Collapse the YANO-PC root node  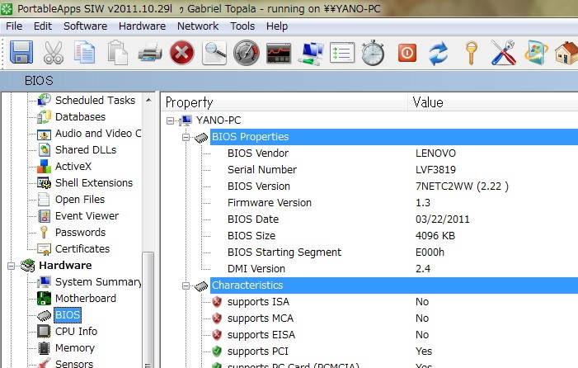[170, 120]
